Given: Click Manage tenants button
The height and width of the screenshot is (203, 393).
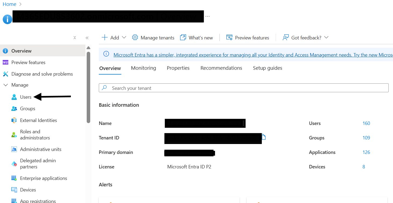Looking at the screenshot, I should tap(153, 38).
